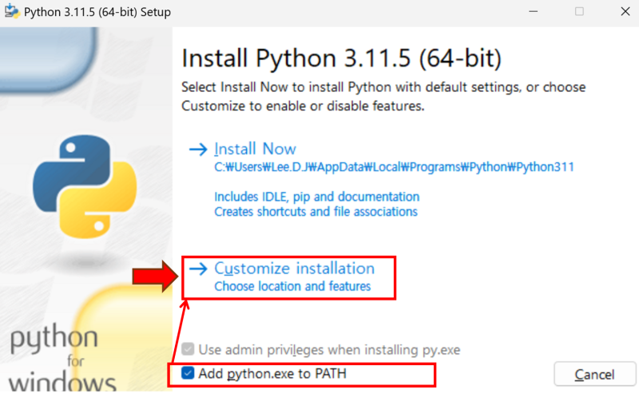Click the Cancel button
Screen dimensions: 639x394
pos(594,374)
